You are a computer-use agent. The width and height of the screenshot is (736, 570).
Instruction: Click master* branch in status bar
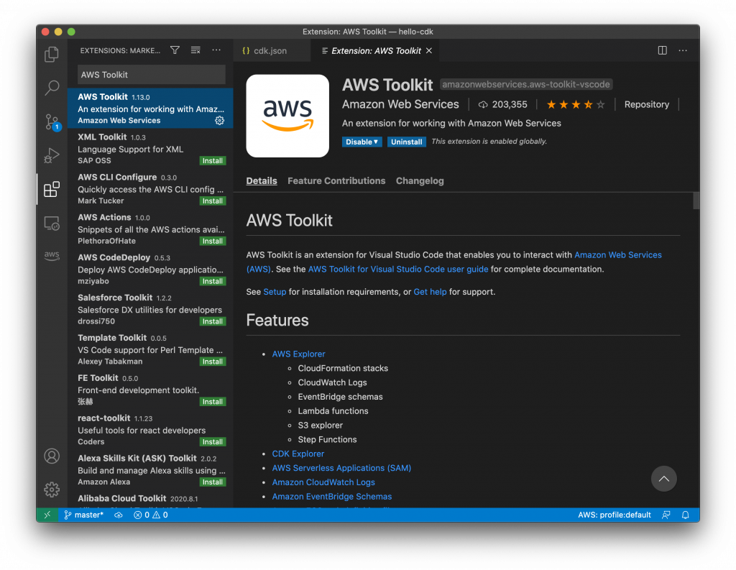[x=83, y=515]
